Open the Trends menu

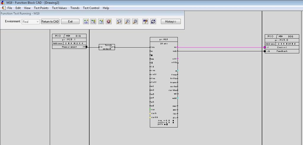(x=75, y=8)
